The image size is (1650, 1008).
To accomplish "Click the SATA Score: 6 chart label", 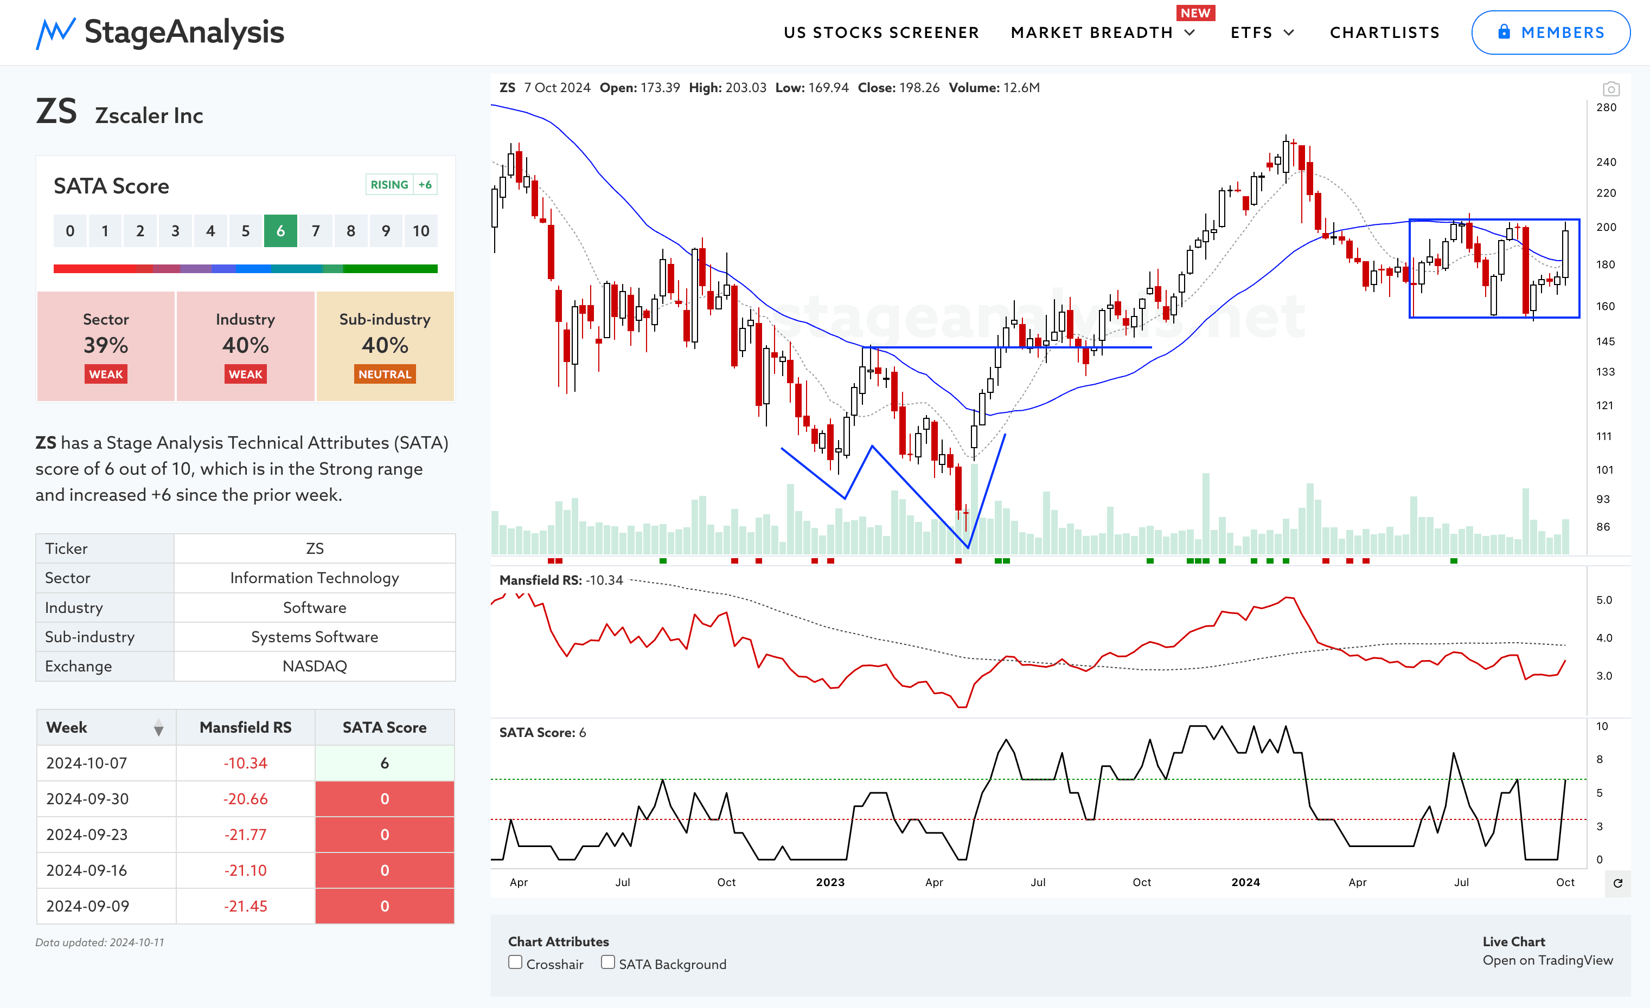I will pyautogui.click(x=542, y=732).
